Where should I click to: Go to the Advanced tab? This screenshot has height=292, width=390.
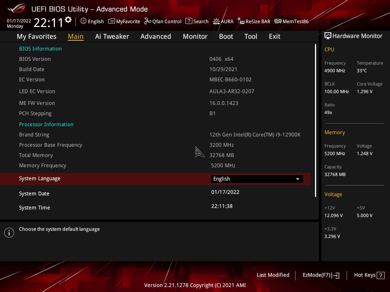(x=156, y=36)
